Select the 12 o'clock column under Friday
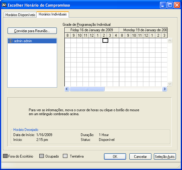 pyautogui.click(x=92, y=35)
